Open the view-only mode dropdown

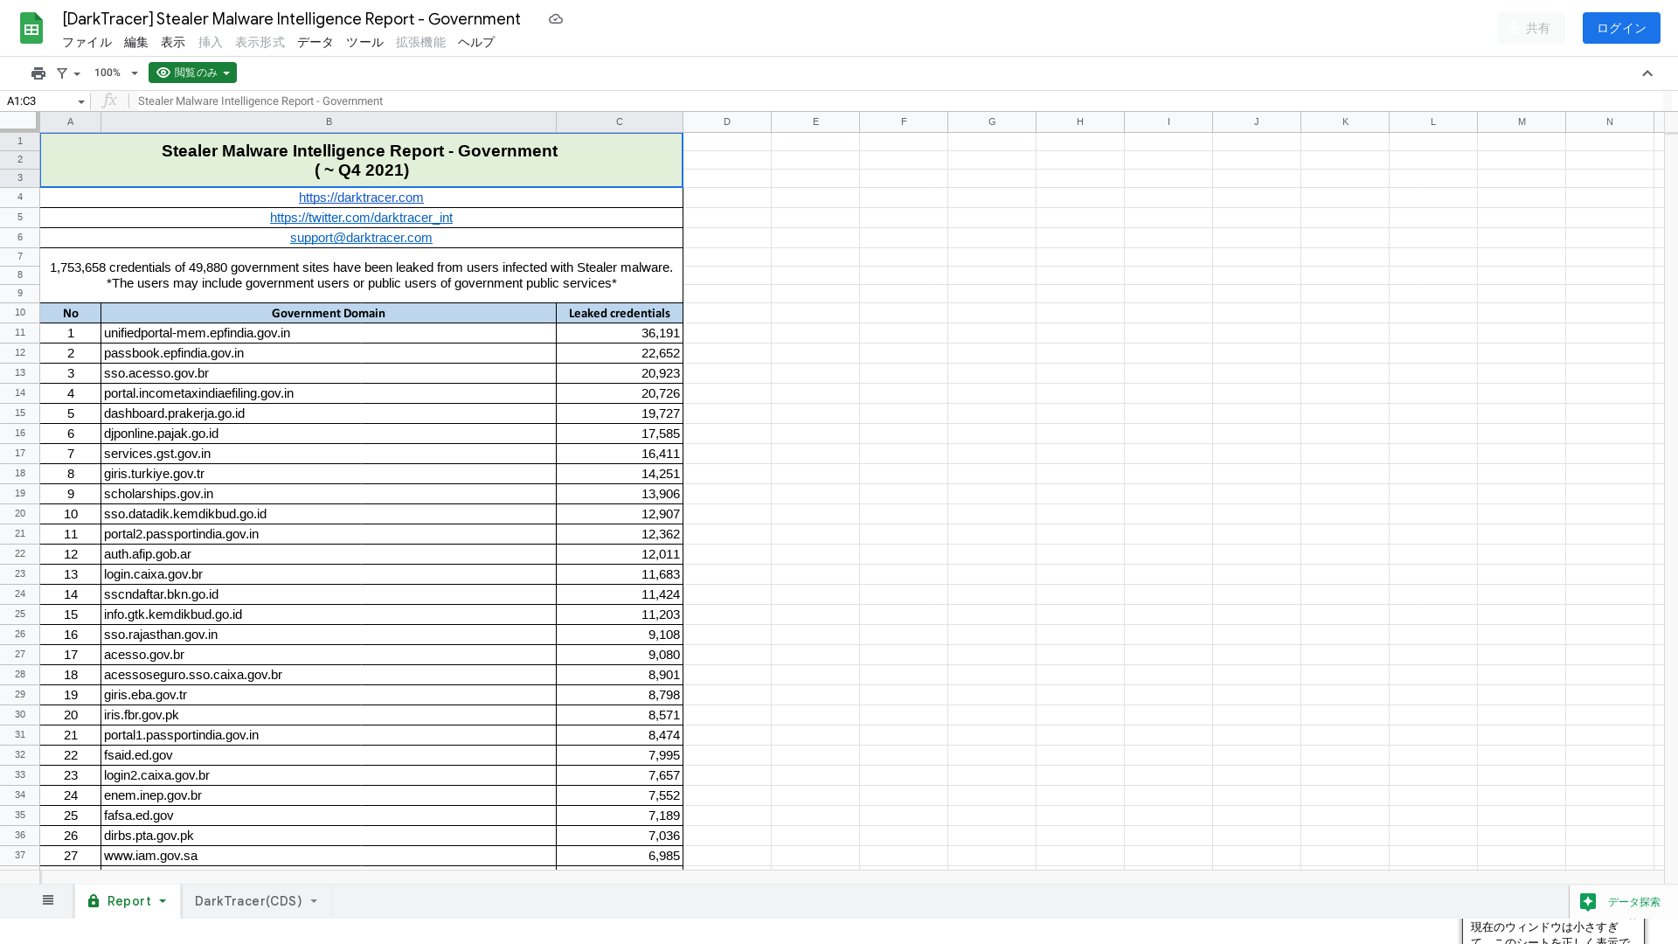pos(192,73)
